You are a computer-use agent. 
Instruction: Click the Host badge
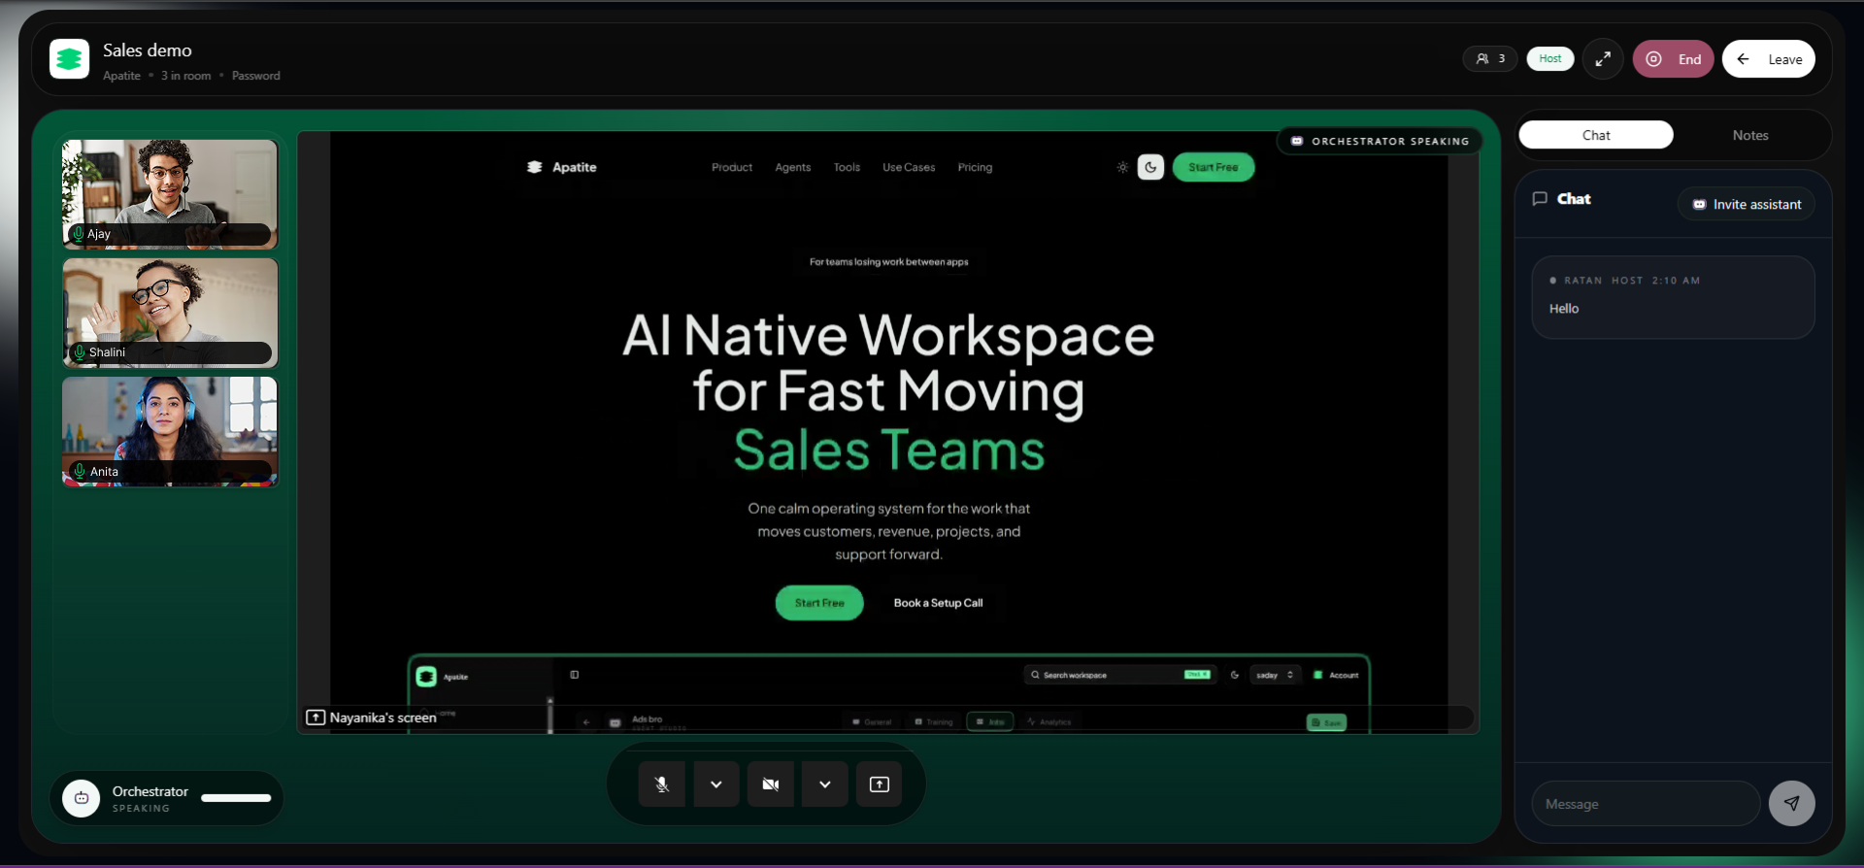coord(1550,58)
